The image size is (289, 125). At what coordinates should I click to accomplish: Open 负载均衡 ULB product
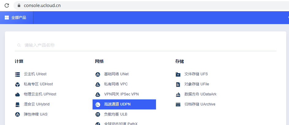[116, 114]
